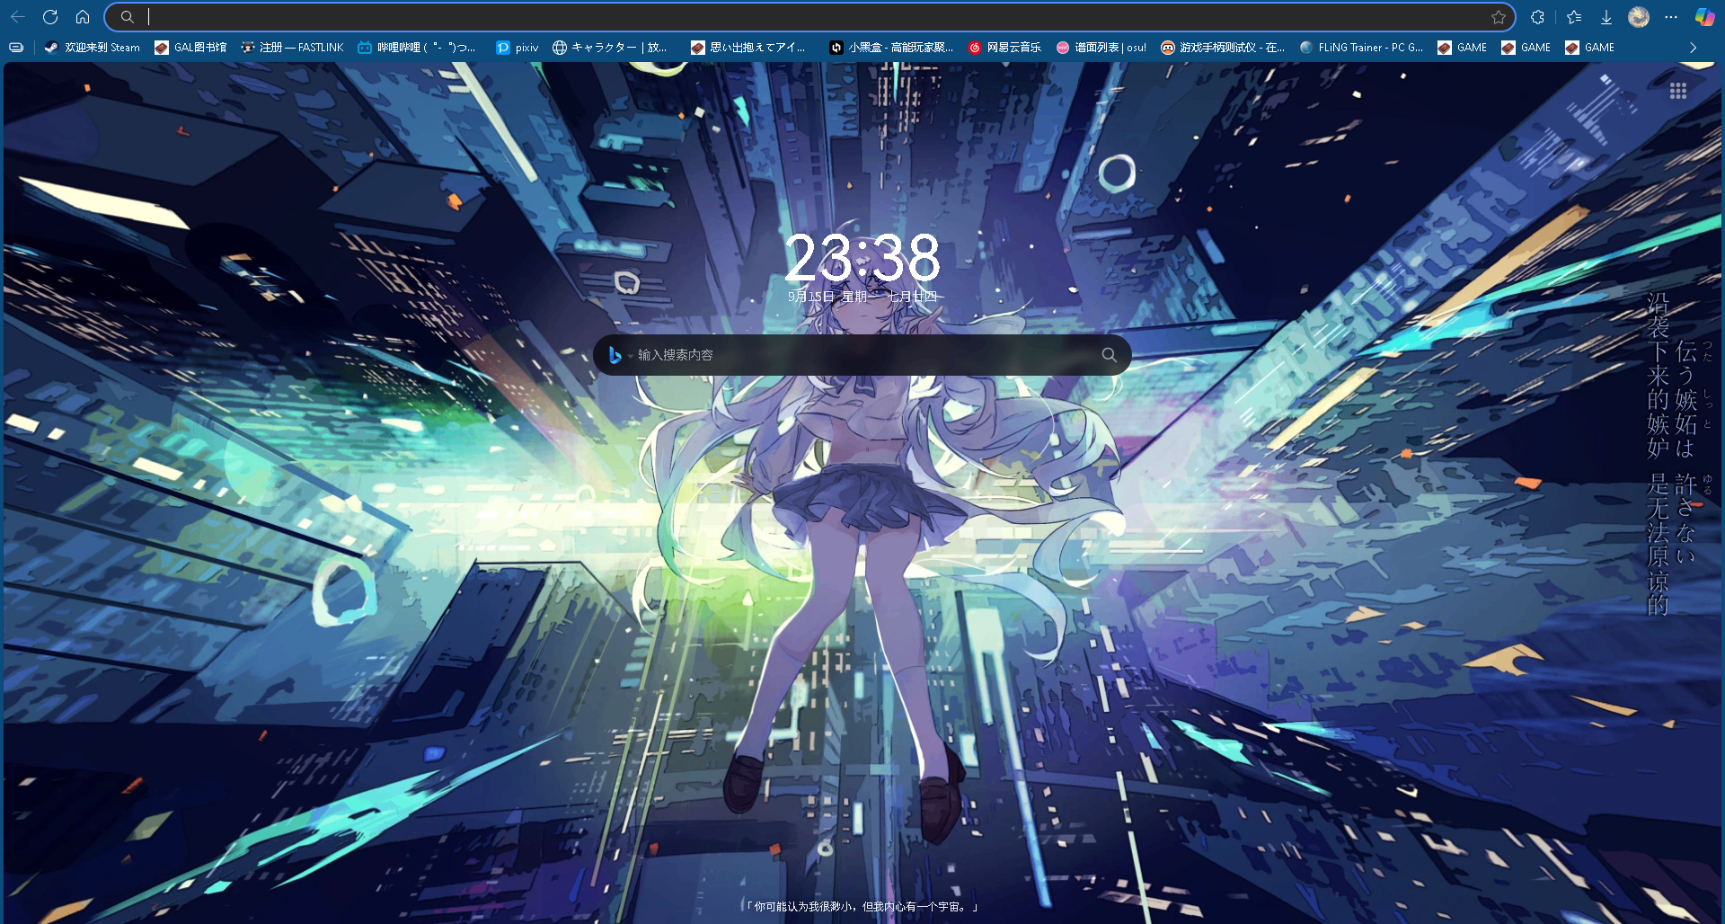Open the 注册 — FASTLINK bookmark
Screen dimensions: 1725x924
click(x=292, y=48)
